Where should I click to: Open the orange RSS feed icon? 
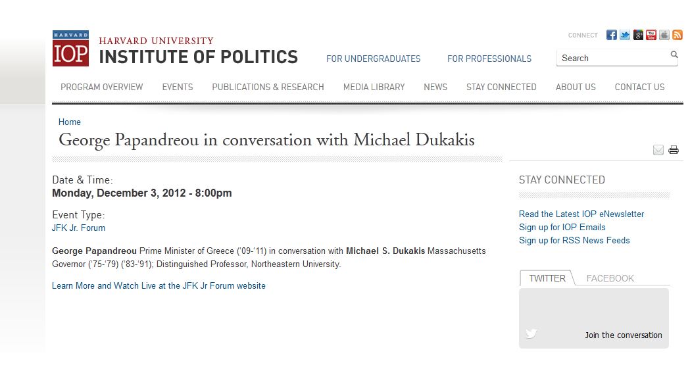click(x=677, y=36)
